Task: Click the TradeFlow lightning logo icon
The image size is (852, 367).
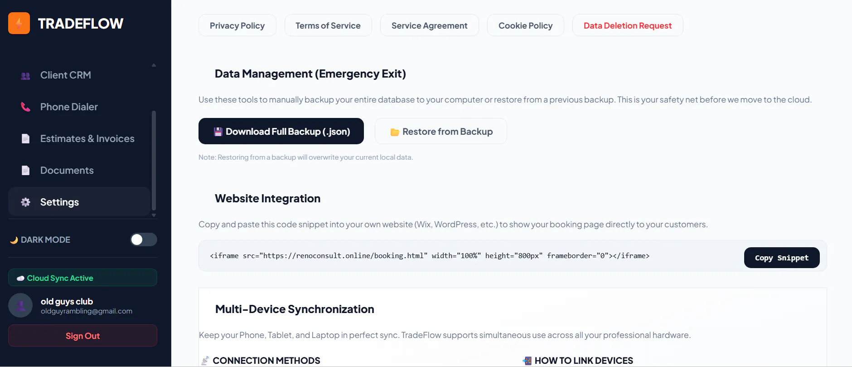Action: click(x=19, y=23)
